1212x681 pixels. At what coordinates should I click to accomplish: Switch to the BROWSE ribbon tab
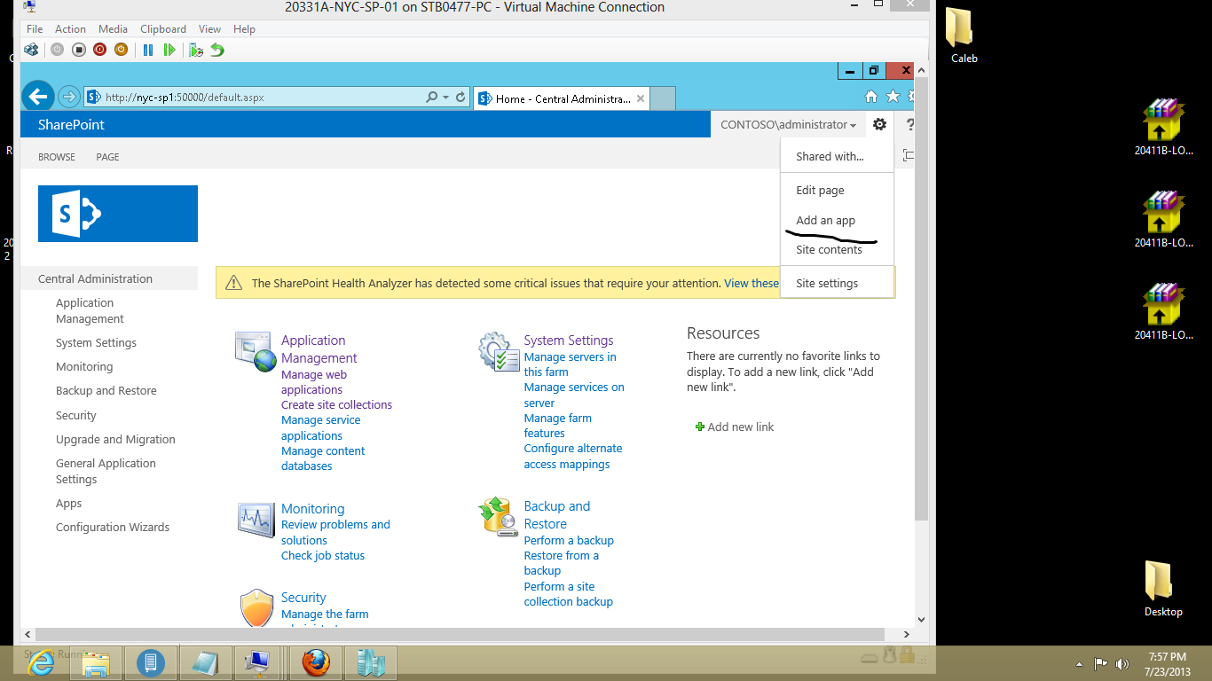click(x=57, y=157)
